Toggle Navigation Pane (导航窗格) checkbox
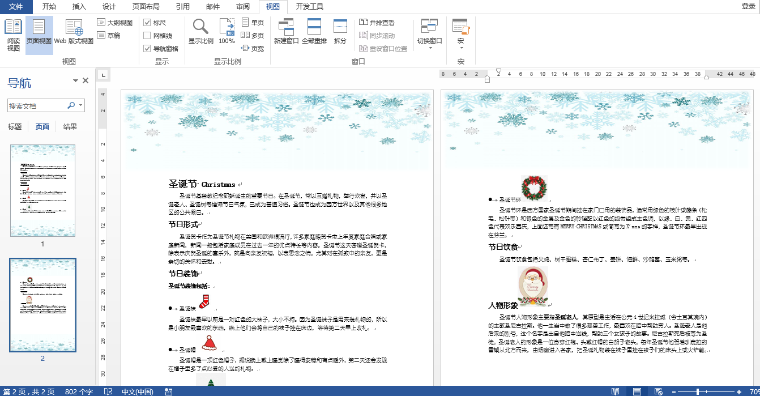760x396 pixels. click(147, 49)
